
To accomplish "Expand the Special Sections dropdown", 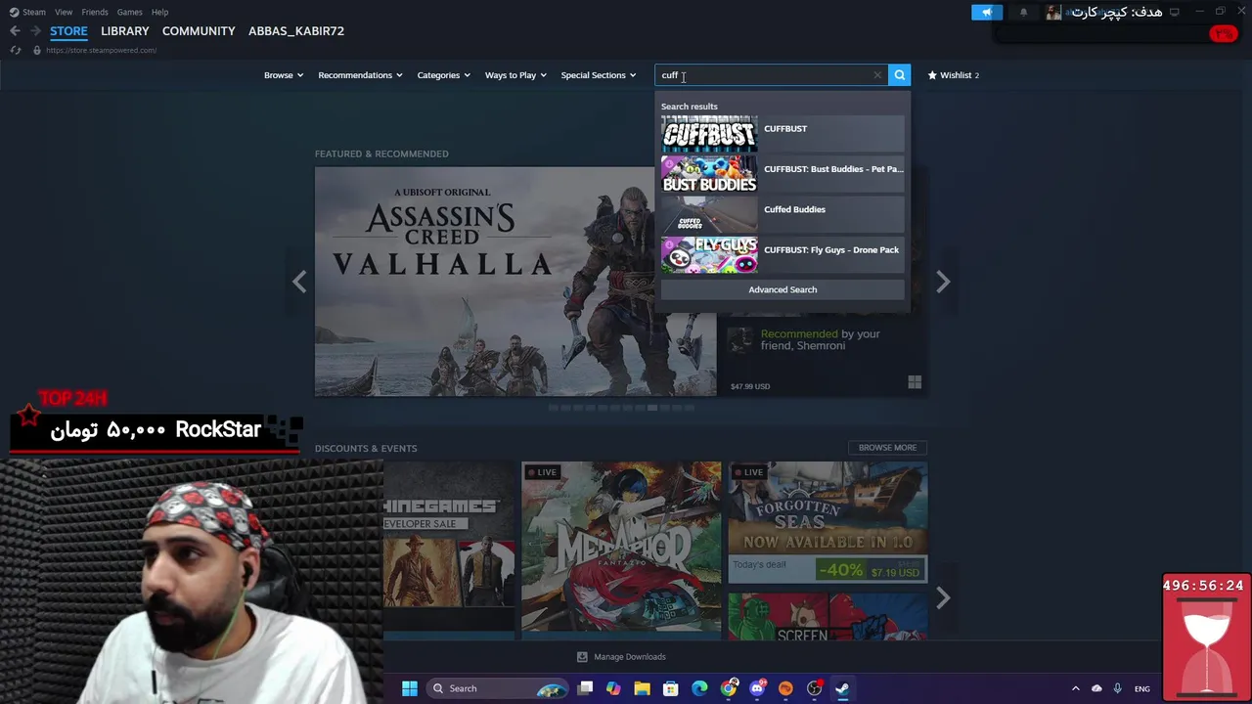I will click(599, 75).
